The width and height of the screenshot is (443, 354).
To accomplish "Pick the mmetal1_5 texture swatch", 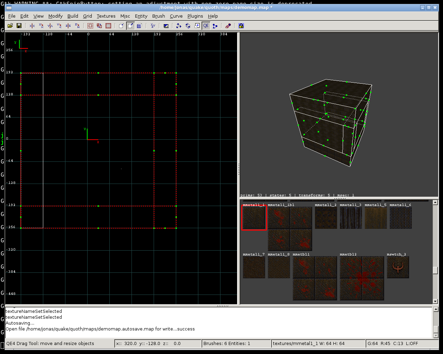I will (376, 218).
